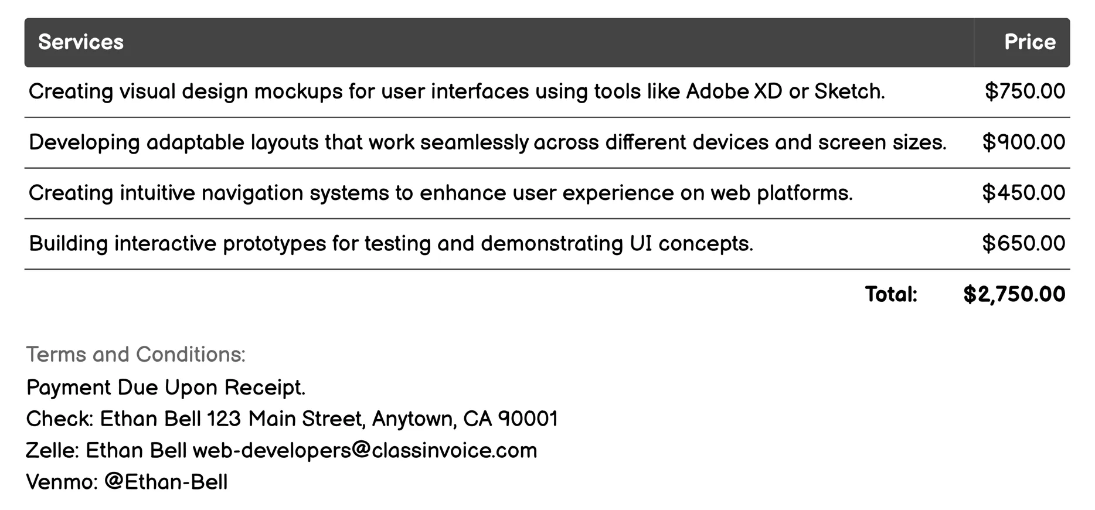
Task: Click the $450.00 price cell
Action: (1023, 193)
